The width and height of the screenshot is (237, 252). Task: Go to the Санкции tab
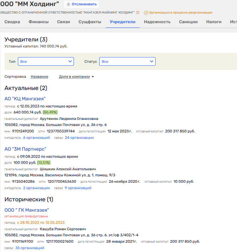188,22
